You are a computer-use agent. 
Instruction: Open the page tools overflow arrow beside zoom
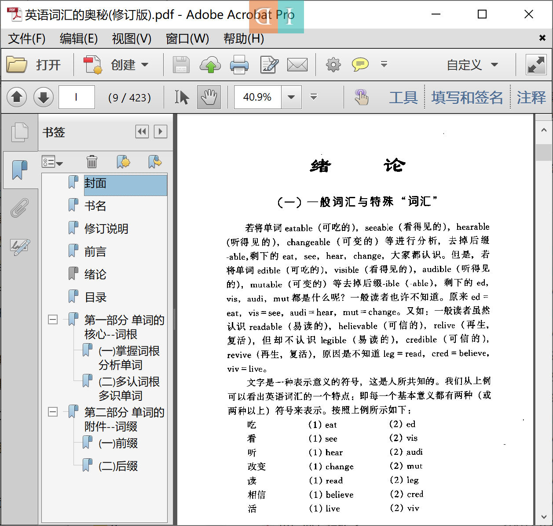(x=314, y=97)
